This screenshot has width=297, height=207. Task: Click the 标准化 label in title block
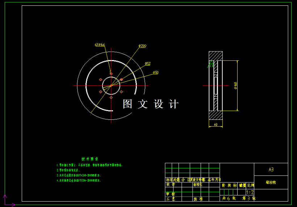(x=198, y=185)
